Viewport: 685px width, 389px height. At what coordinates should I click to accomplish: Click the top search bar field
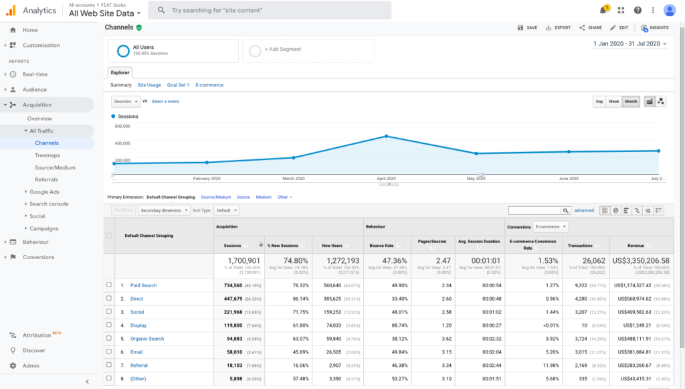pos(270,10)
